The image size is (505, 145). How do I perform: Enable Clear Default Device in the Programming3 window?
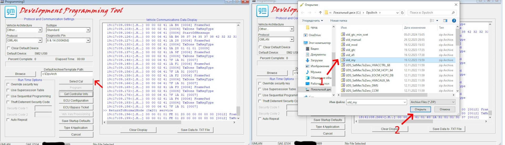[x=8, y=48]
